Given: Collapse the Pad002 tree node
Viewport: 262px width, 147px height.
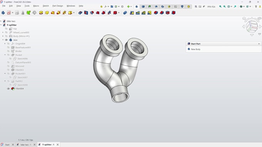Looking at the screenshot, I should point(5,81).
